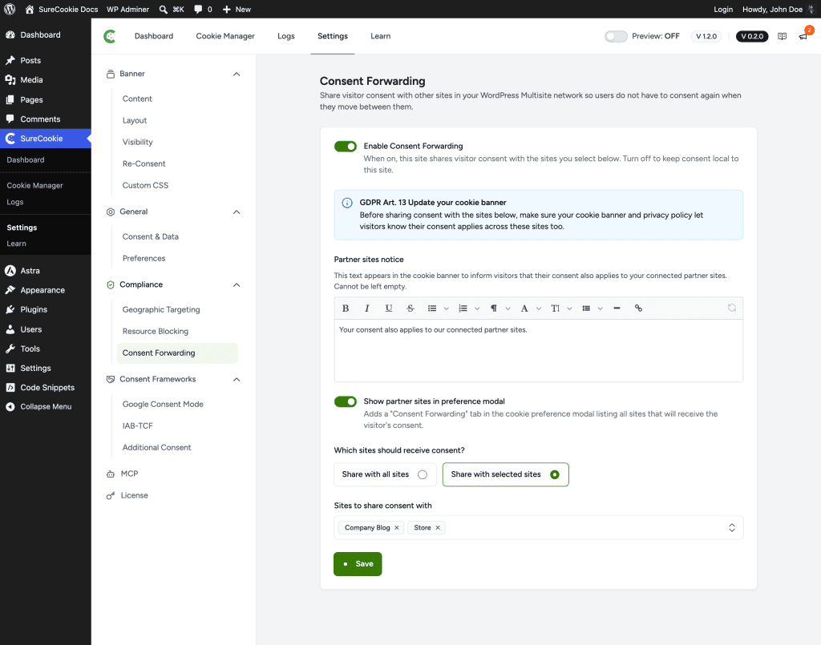
Task: Save the consent forwarding settings
Action: (358, 564)
